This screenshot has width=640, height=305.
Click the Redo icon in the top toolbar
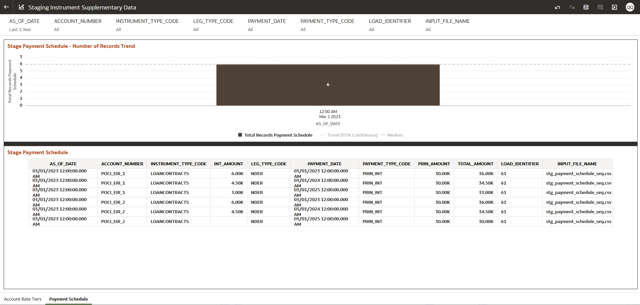572,7
